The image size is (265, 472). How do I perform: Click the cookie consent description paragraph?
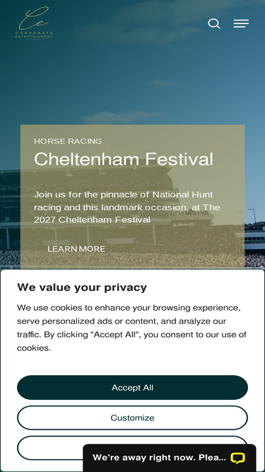coord(131,328)
